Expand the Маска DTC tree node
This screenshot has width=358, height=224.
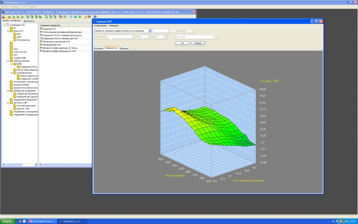coord(7,31)
